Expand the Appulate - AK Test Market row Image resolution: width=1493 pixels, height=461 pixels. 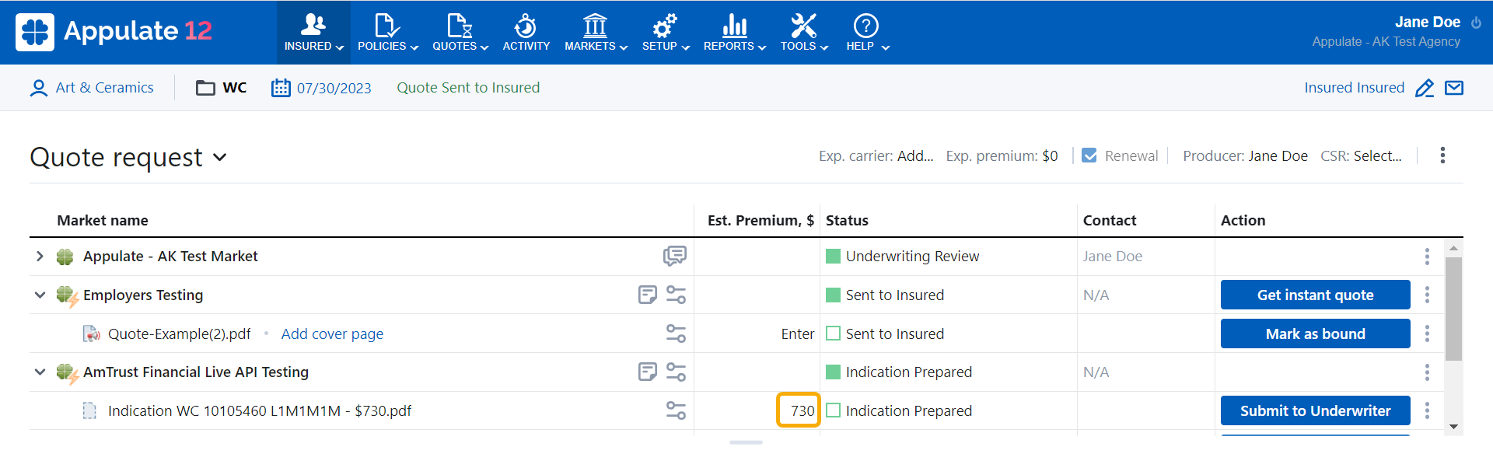pos(40,256)
